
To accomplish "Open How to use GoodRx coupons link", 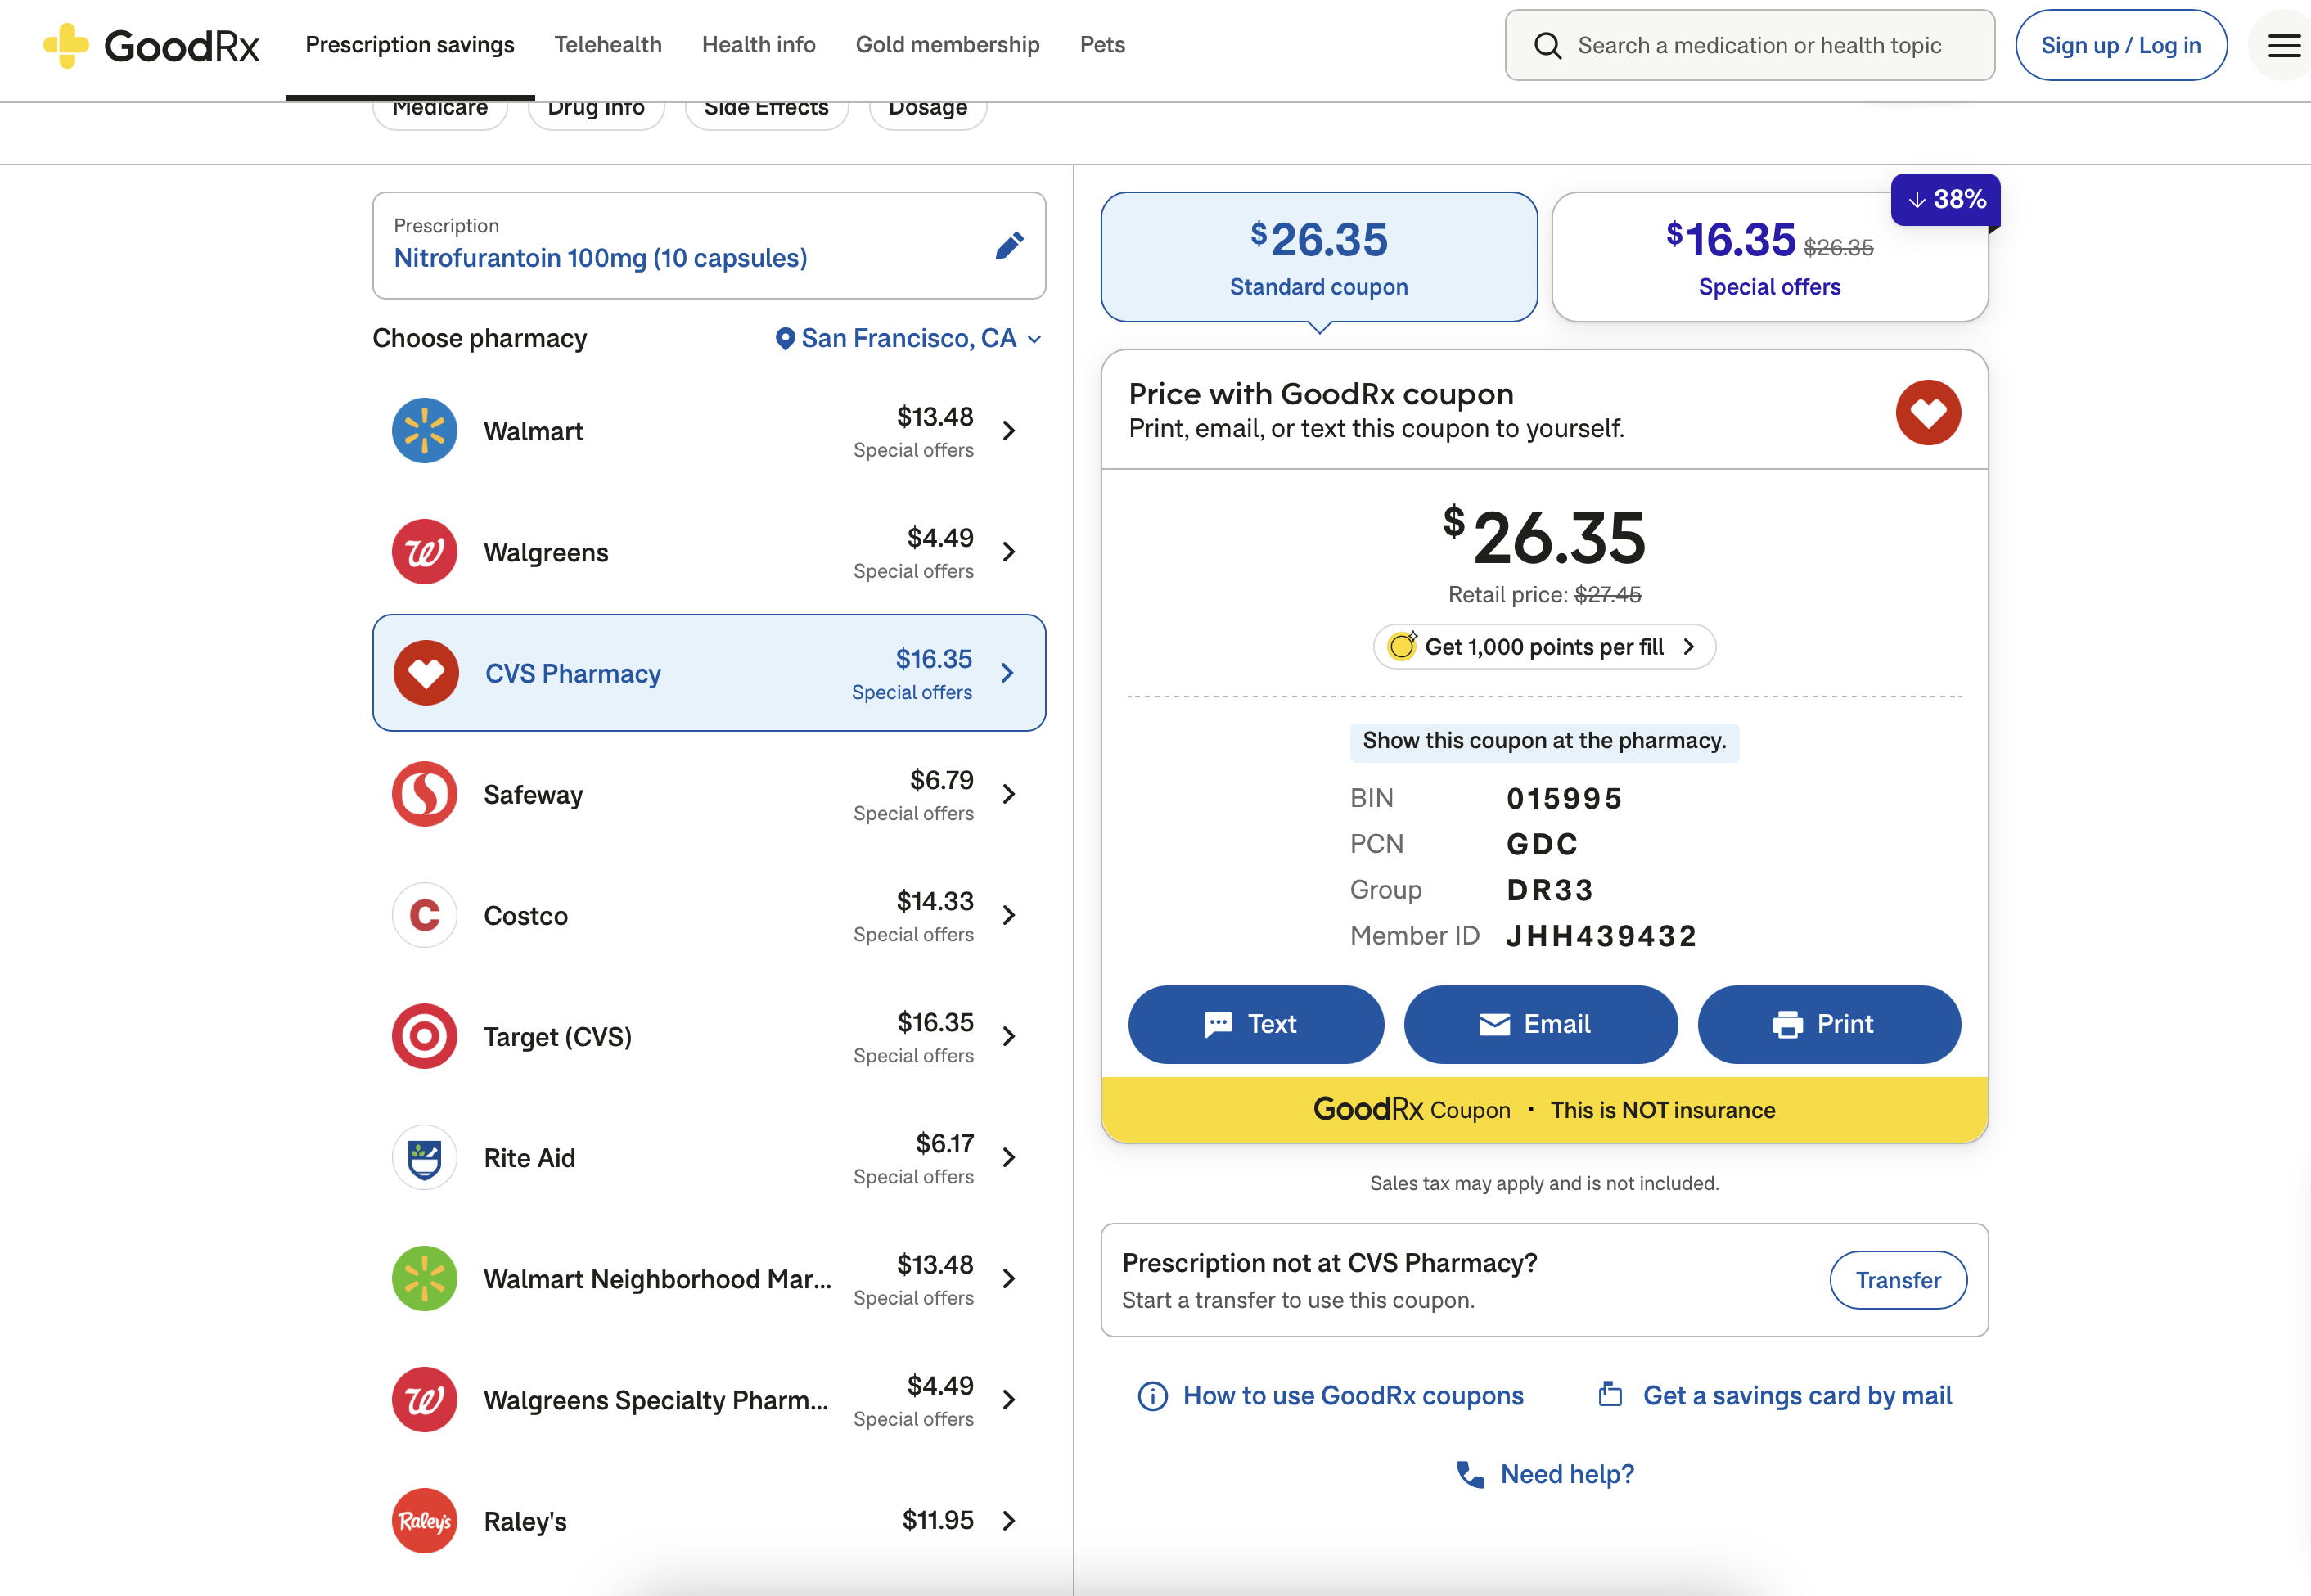I will pyautogui.click(x=1351, y=1396).
